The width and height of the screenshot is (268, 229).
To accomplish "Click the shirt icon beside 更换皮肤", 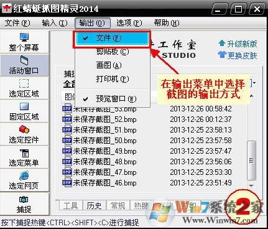I will pyautogui.click(x=222, y=55).
